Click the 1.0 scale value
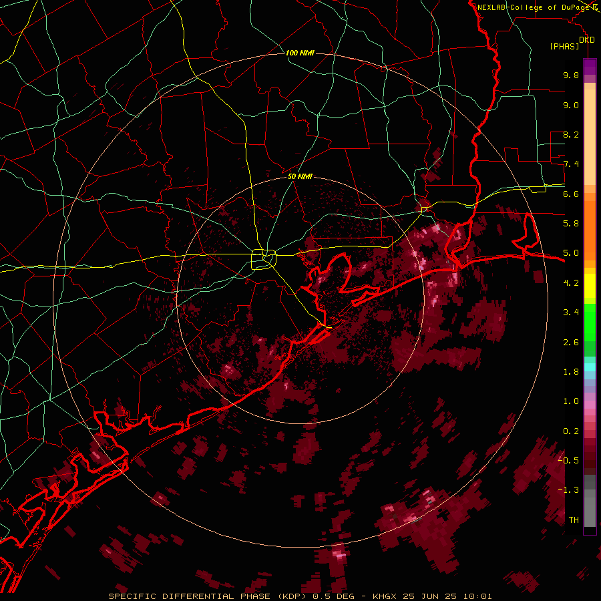Screen dimensions: 601x601 [571, 401]
